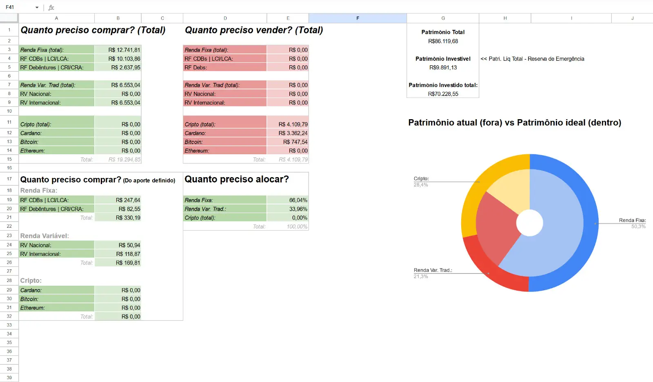
Task: Select the value R$86.119,68
Action: (x=443, y=41)
